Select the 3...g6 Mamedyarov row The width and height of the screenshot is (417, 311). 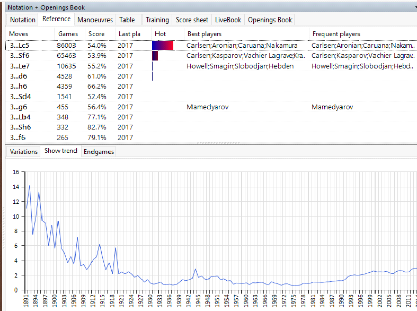20,107
